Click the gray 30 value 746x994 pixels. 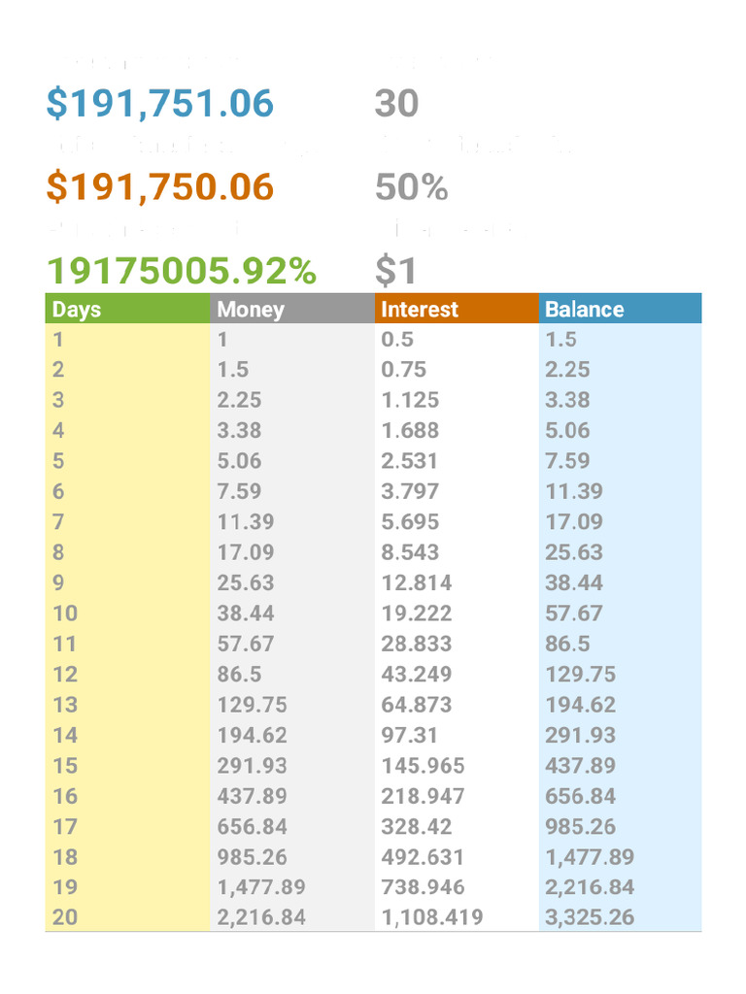(x=396, y=104)
